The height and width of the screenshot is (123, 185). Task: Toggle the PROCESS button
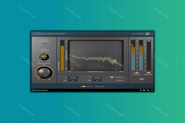click(137, 73)
